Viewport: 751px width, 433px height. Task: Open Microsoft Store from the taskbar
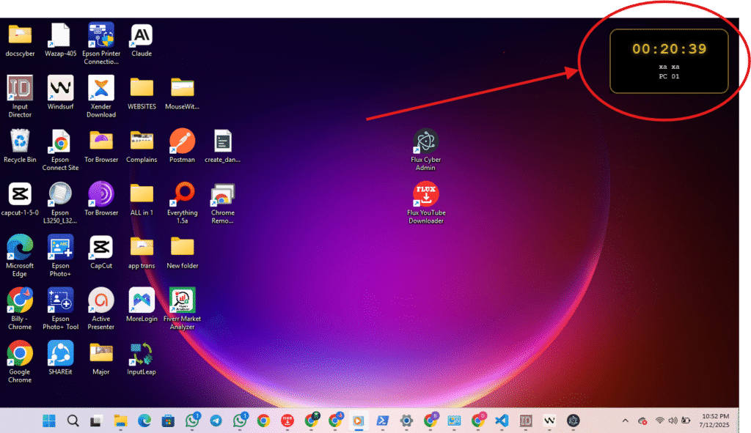point(168,421)
